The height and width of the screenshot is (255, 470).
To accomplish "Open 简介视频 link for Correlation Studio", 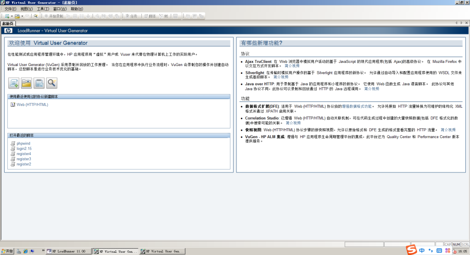I will coord(293,123).
